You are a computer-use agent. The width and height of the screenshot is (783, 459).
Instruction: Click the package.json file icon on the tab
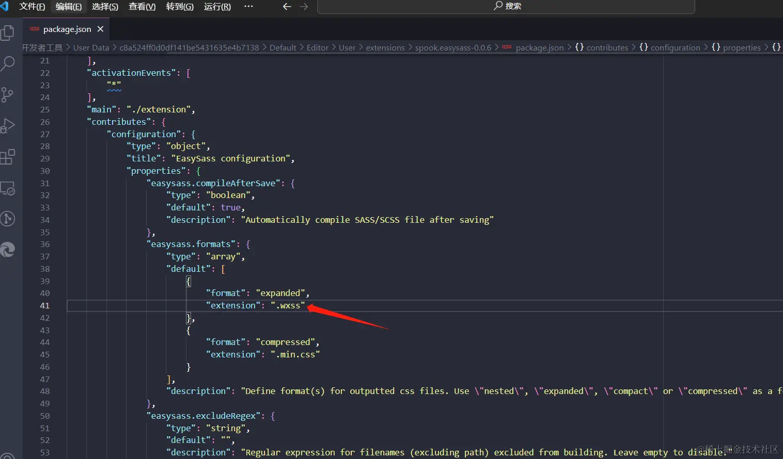click(x=35, y=29)
